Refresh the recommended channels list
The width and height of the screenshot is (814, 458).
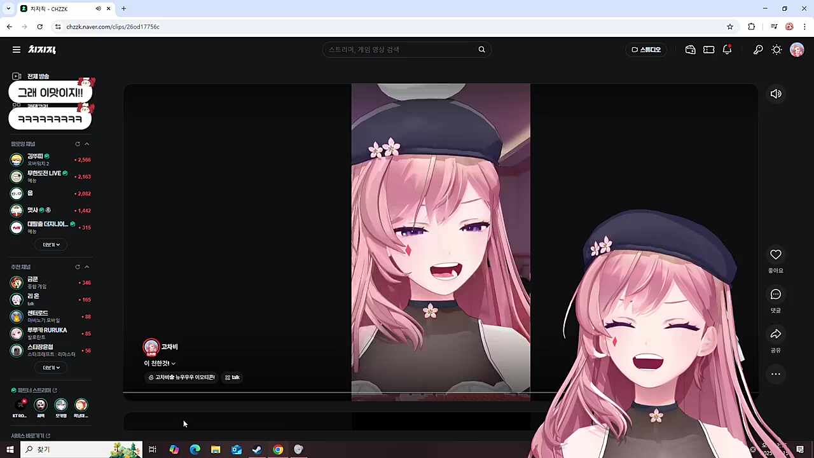pos(78,267)
